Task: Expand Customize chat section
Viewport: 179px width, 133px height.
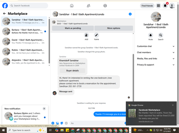Action: click(156, 46)
